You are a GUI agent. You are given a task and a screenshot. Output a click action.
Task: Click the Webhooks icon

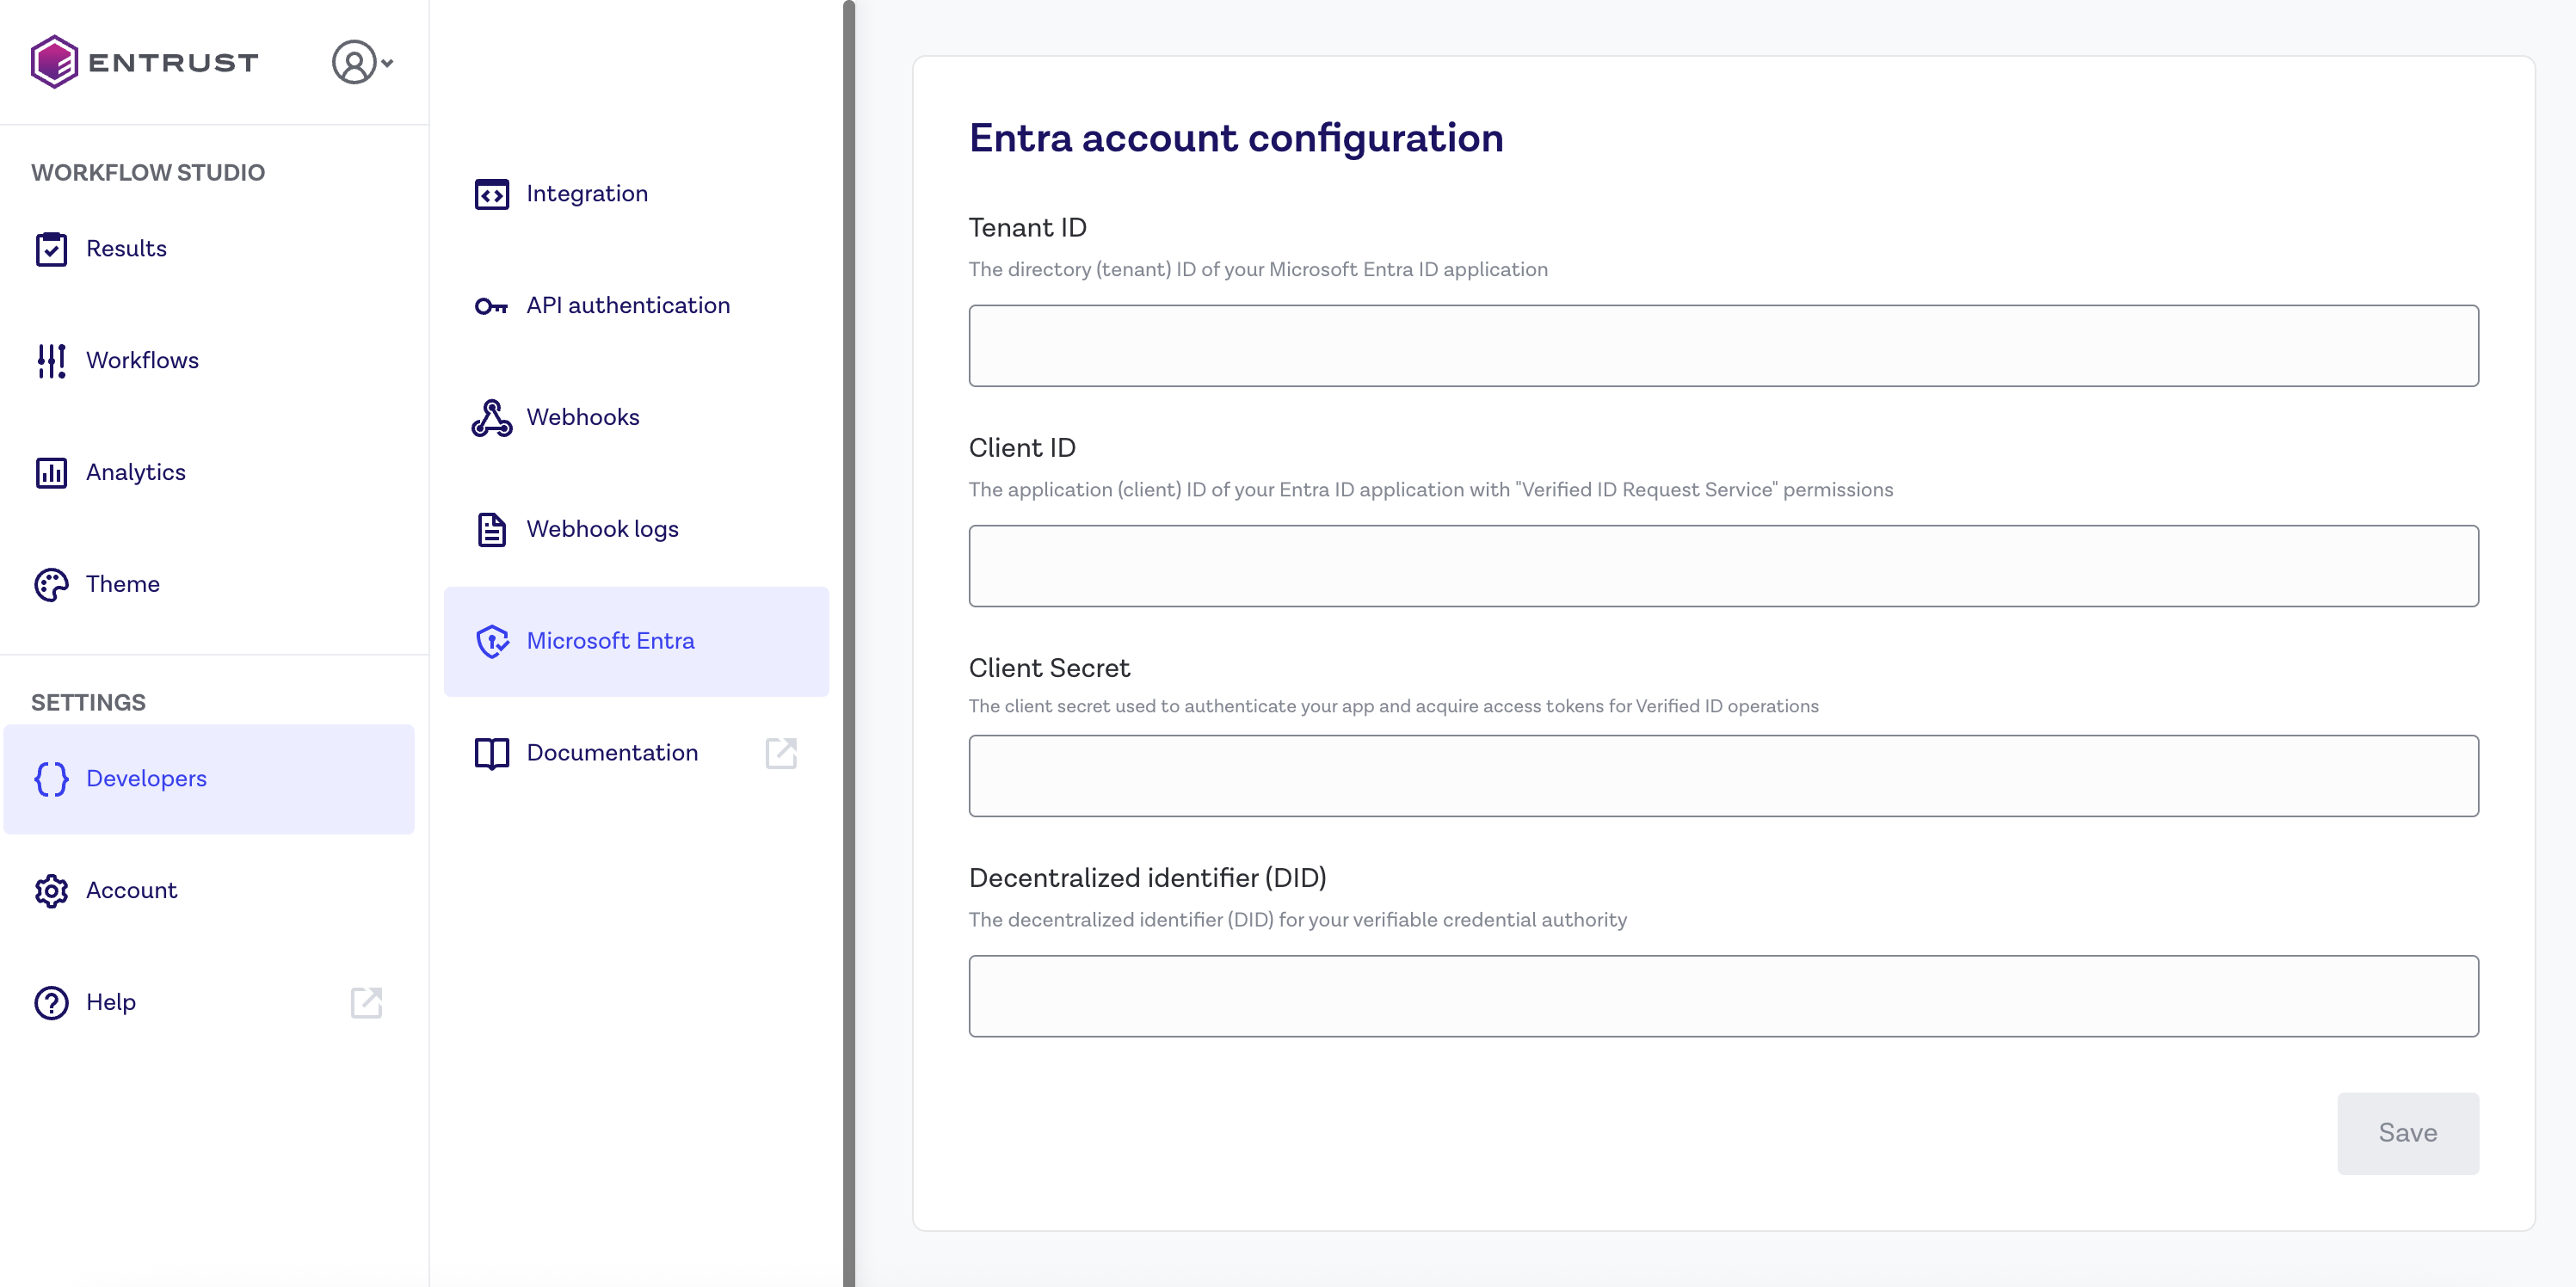(x=491, y=418)
